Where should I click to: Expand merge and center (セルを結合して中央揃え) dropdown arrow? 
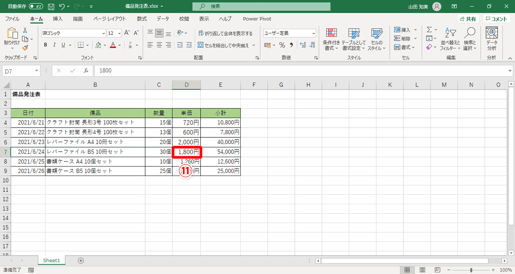click(x=254, y=45)
